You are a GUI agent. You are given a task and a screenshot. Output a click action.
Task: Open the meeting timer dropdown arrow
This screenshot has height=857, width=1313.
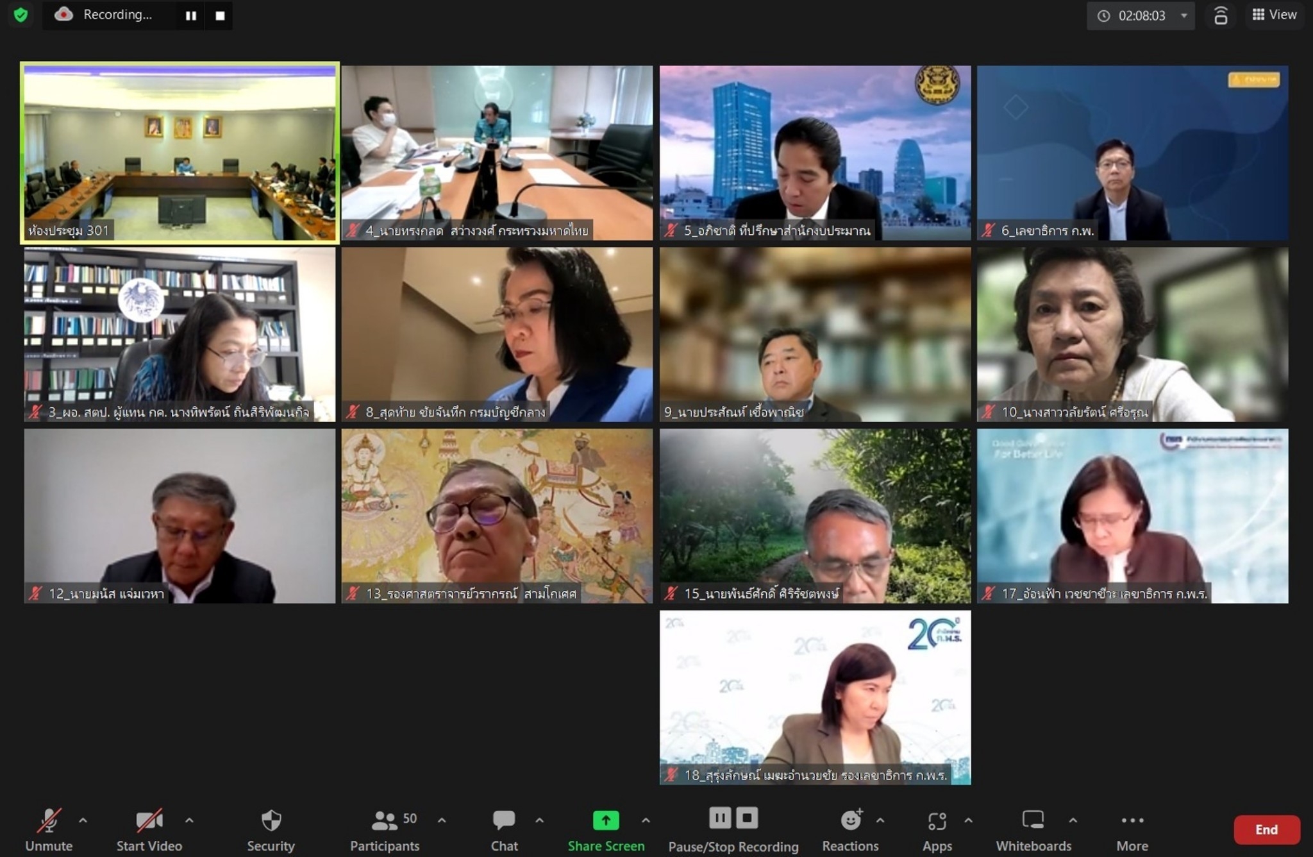coord(1184,15)
